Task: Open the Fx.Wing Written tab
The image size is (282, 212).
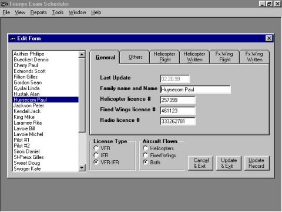Action: [254, 57]
